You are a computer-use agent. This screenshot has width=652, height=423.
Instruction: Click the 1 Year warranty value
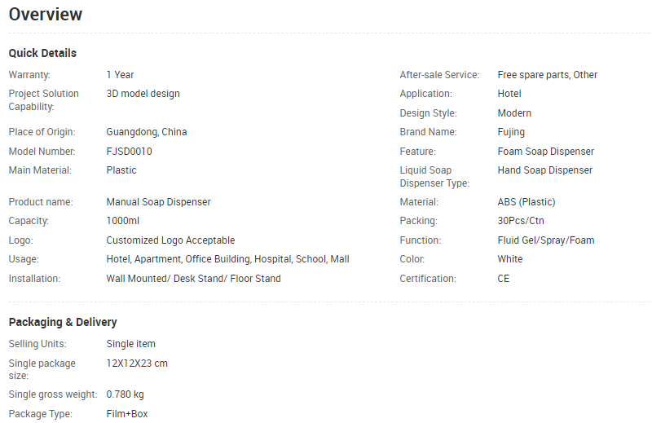120,75
